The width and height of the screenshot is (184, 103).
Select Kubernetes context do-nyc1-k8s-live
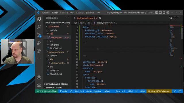click(94, 91)
